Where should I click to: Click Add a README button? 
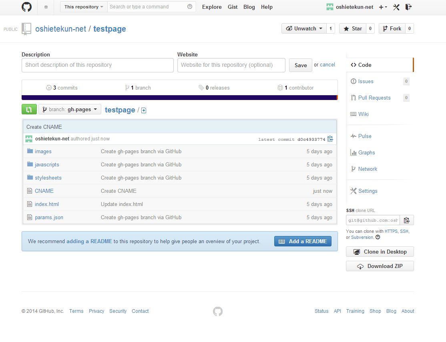click(x=303, y=241)
